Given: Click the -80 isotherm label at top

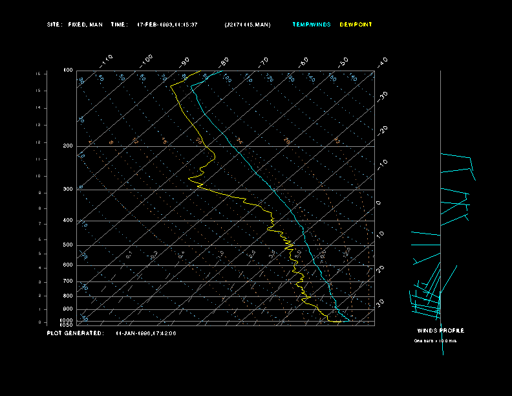Looking at the screenshot, I should (x=224, y=62).
